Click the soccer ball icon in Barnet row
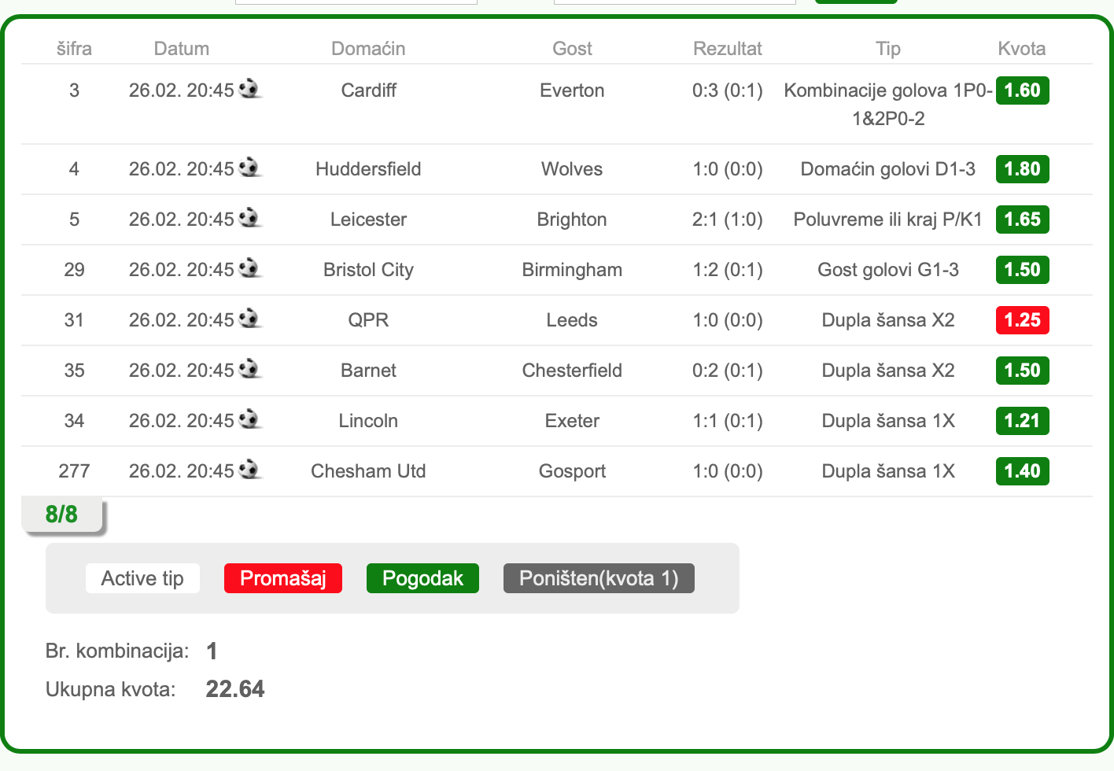 tap(249, 368)
